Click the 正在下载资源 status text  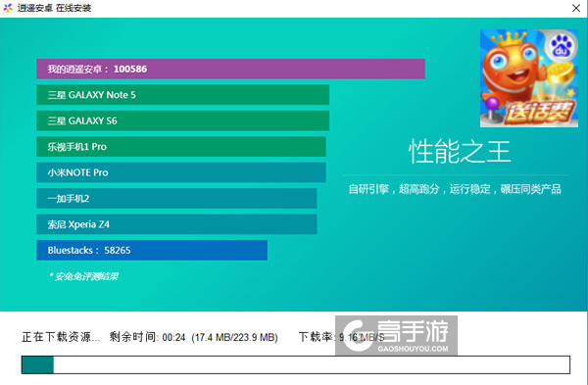pos(61,337)
